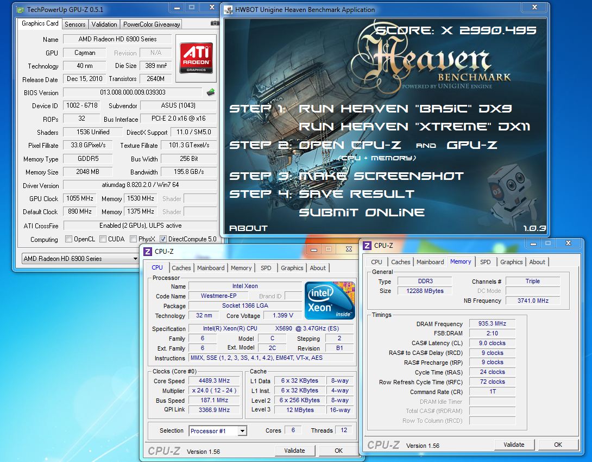Click the BIOS Version field 013.008.000.009.039303
Viewport: 592px width, 462px height.
[133, 92]
